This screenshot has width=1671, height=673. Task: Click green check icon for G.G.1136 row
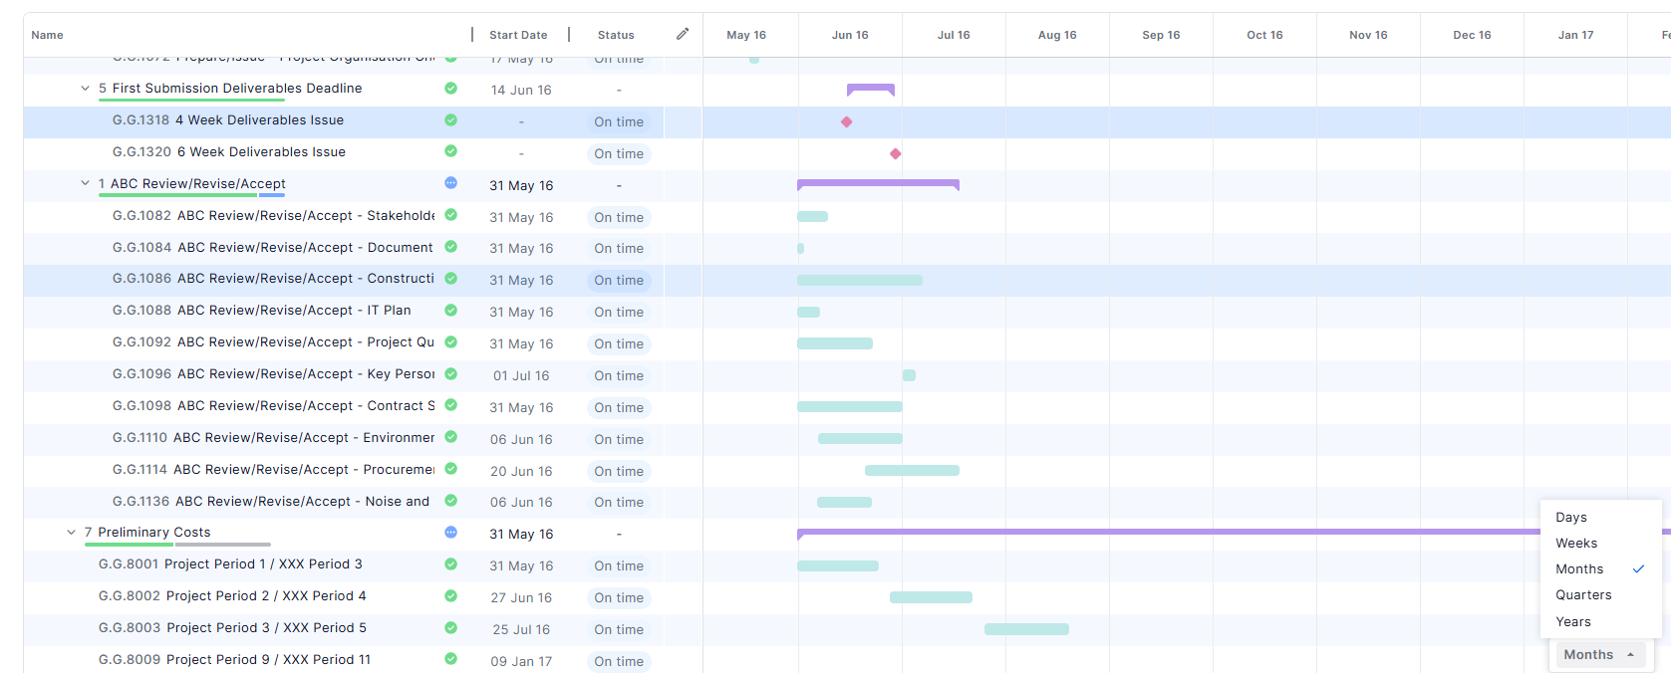click(450, 501)
